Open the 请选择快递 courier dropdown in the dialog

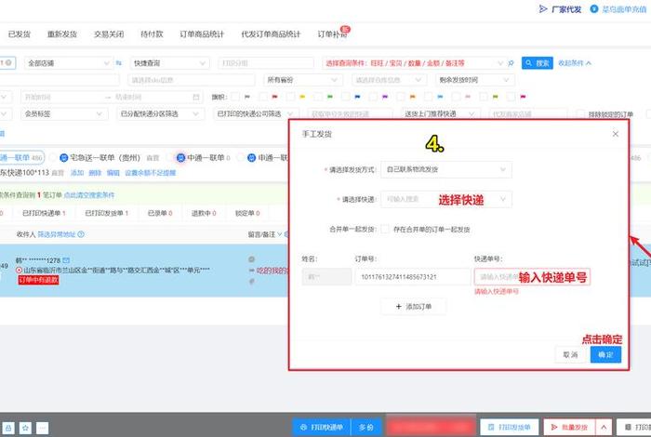click(445, 200)
